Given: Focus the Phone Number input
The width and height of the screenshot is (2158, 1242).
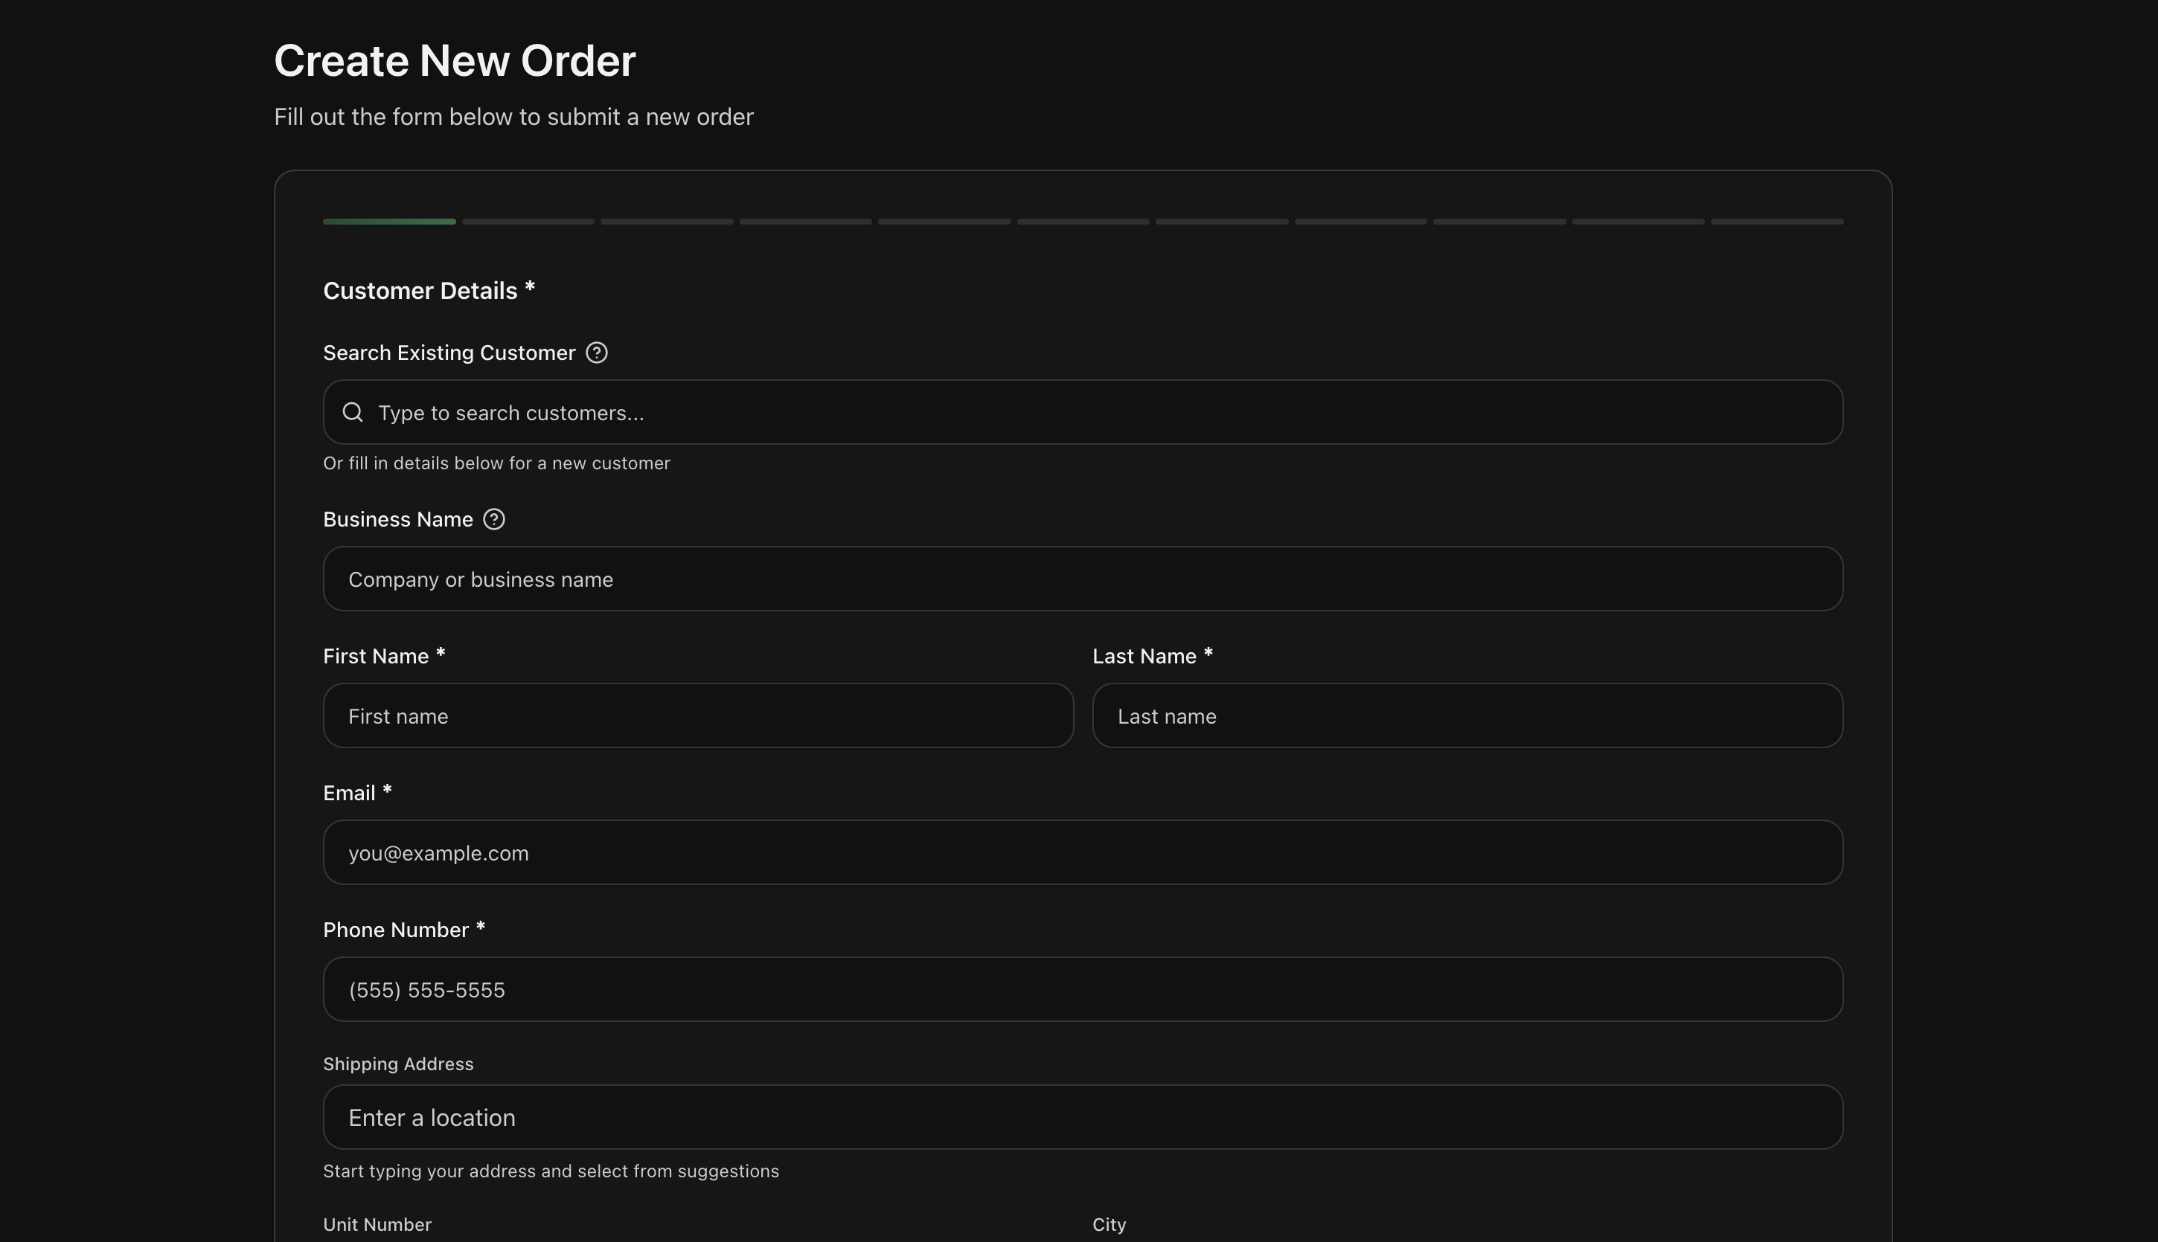Looking at the screenshot, I should coord(1082,989).
